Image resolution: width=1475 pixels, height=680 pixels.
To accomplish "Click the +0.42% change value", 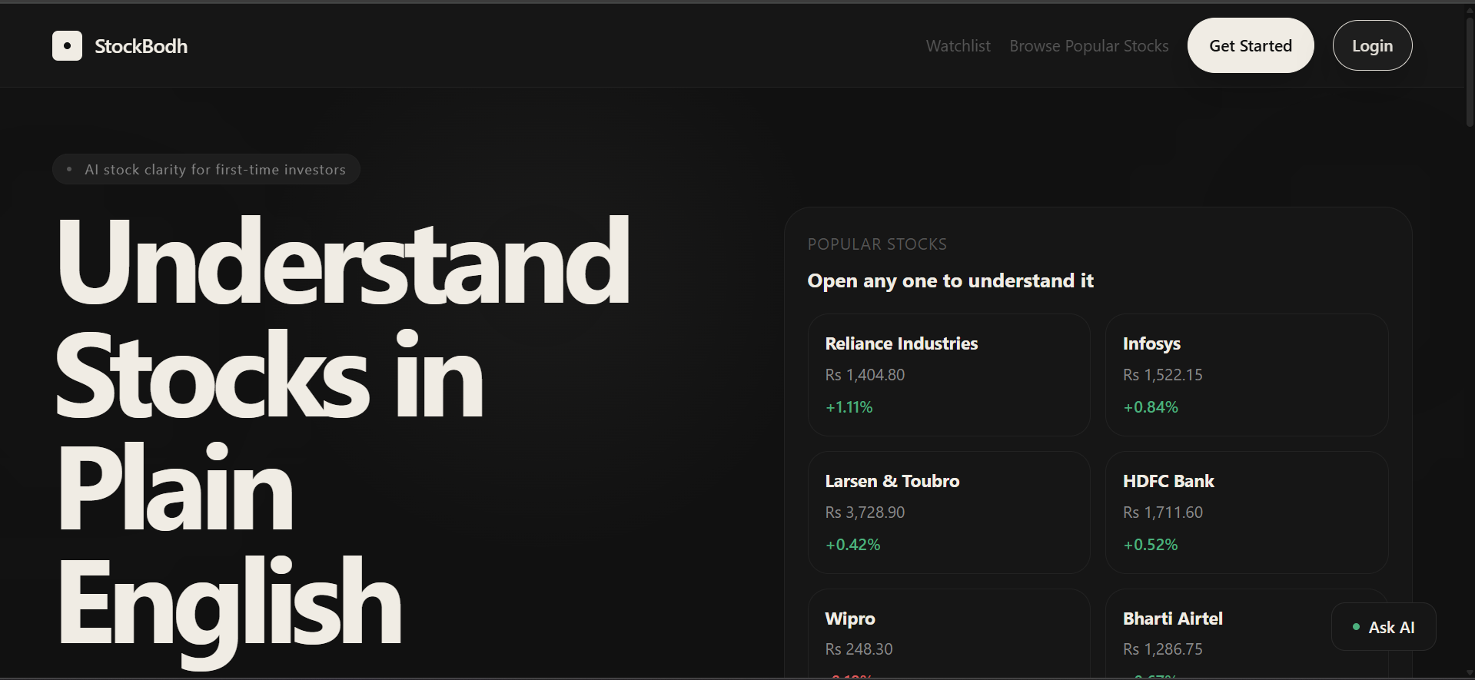I will pos(852,545).
